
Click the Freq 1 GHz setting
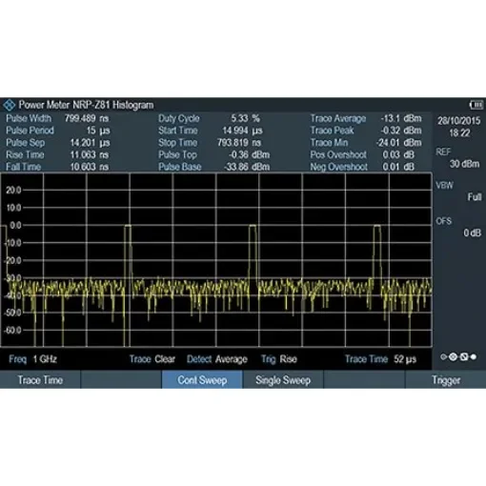32,359
